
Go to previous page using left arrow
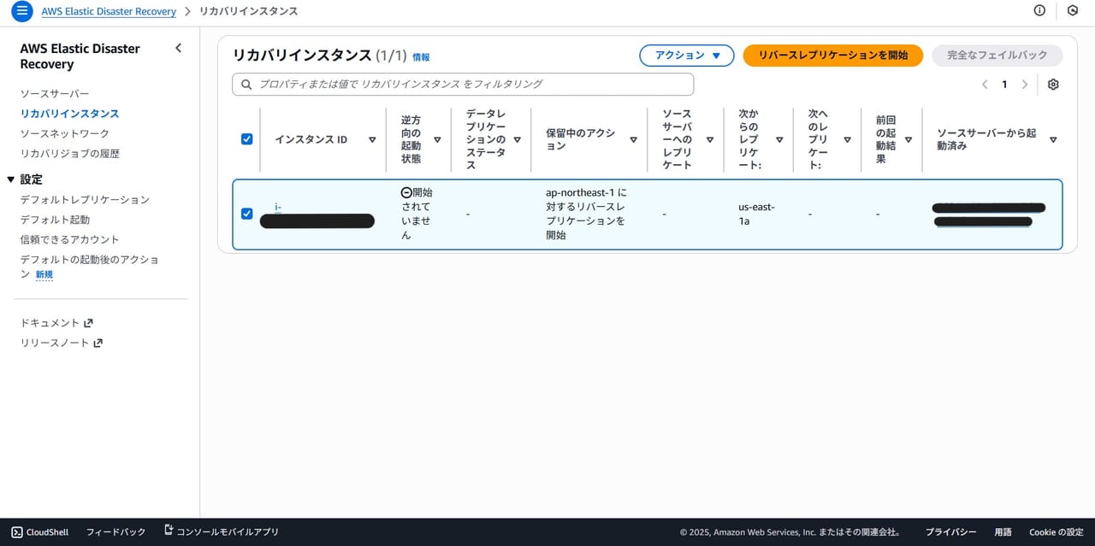[x=985, y=85]
